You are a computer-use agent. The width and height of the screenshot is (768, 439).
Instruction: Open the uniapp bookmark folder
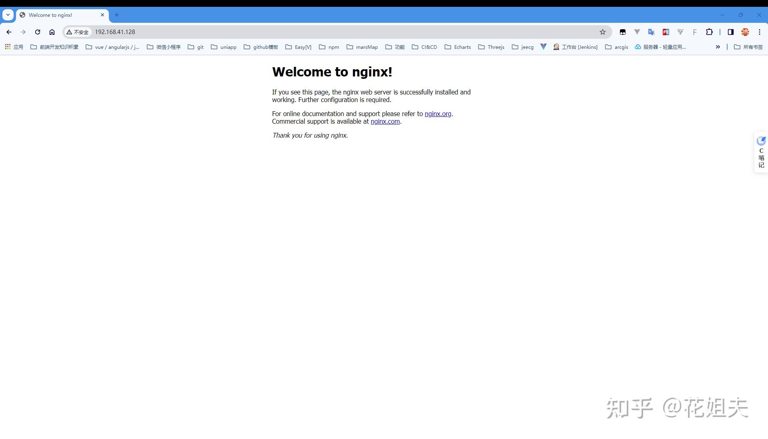(x=224, y=47)
